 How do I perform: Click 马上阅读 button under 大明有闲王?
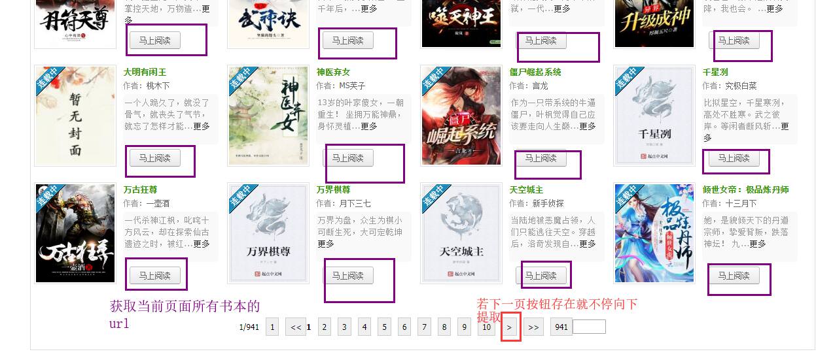point(154,158)
